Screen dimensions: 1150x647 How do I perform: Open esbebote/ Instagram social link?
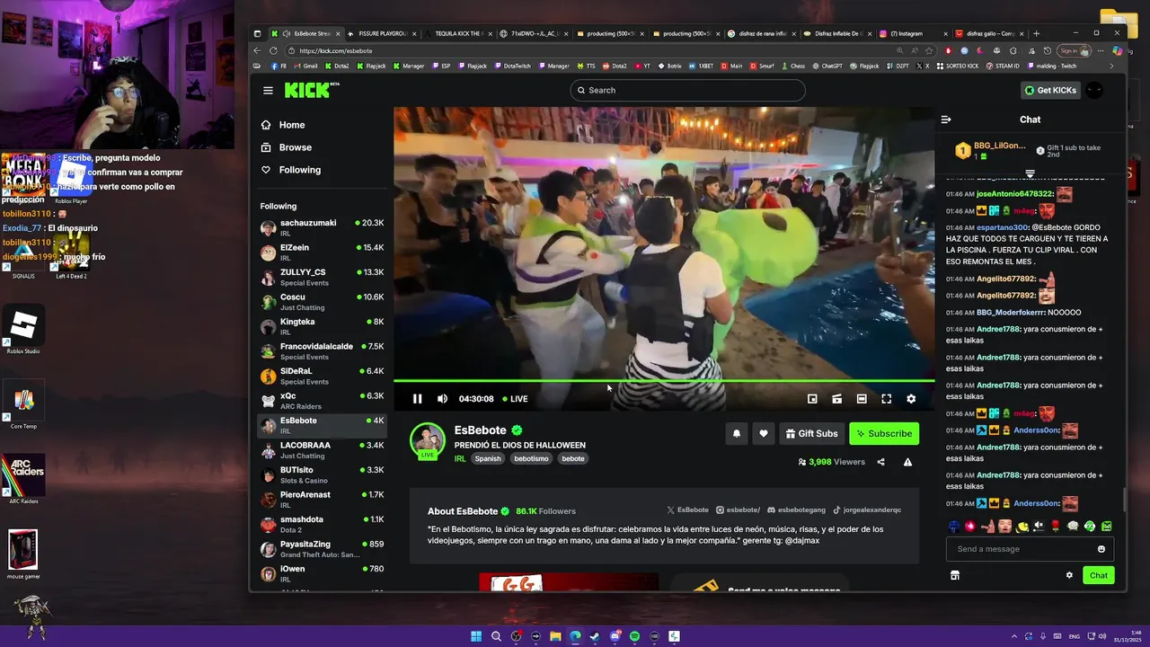(x=738, y=510)
